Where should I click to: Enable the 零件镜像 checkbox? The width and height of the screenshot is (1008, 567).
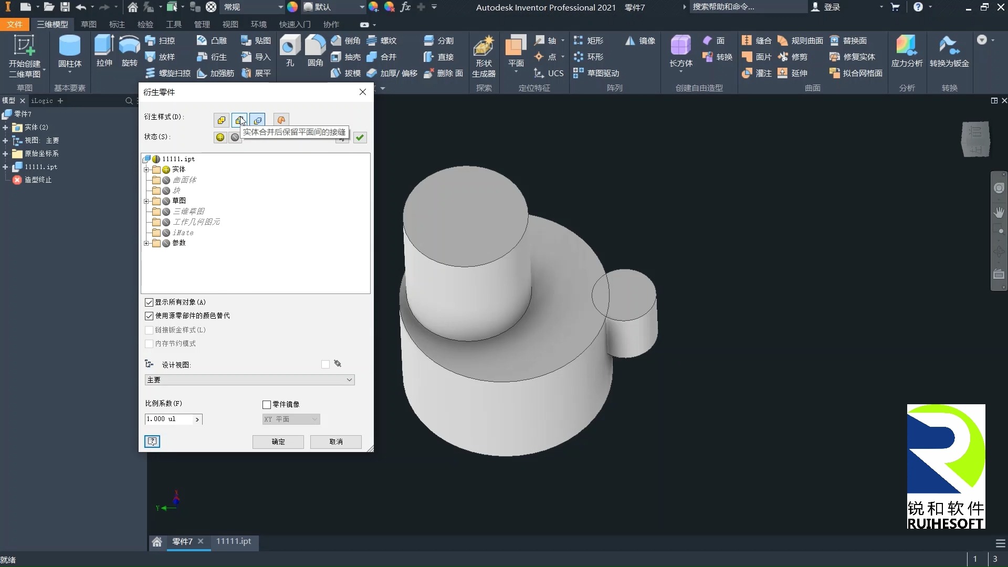267,405
